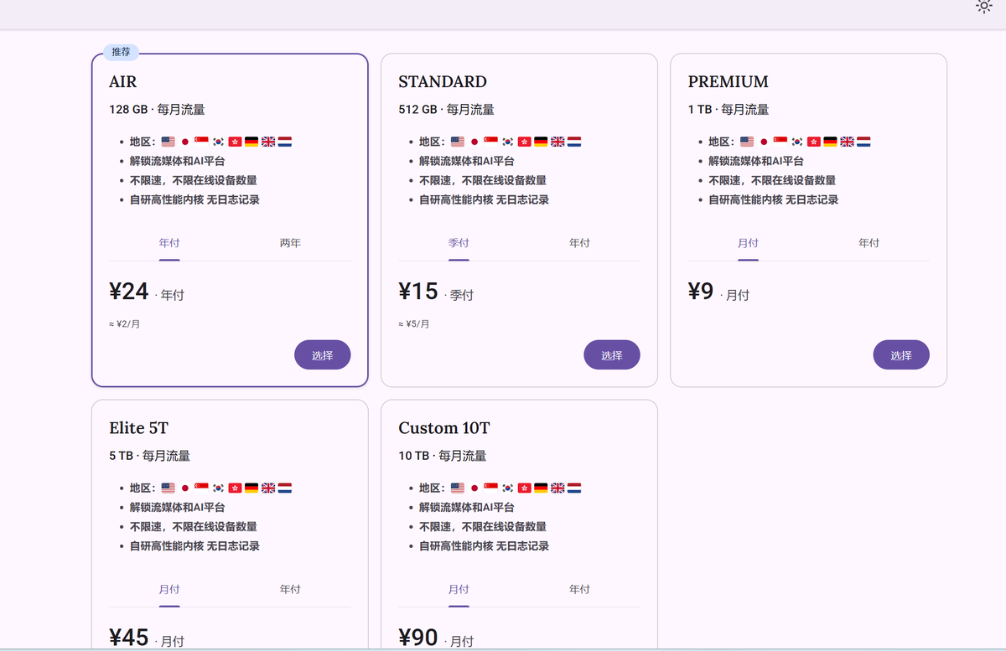Click 自研高性能内核 无日志记录 in PREMIUM card

[774, 199]
